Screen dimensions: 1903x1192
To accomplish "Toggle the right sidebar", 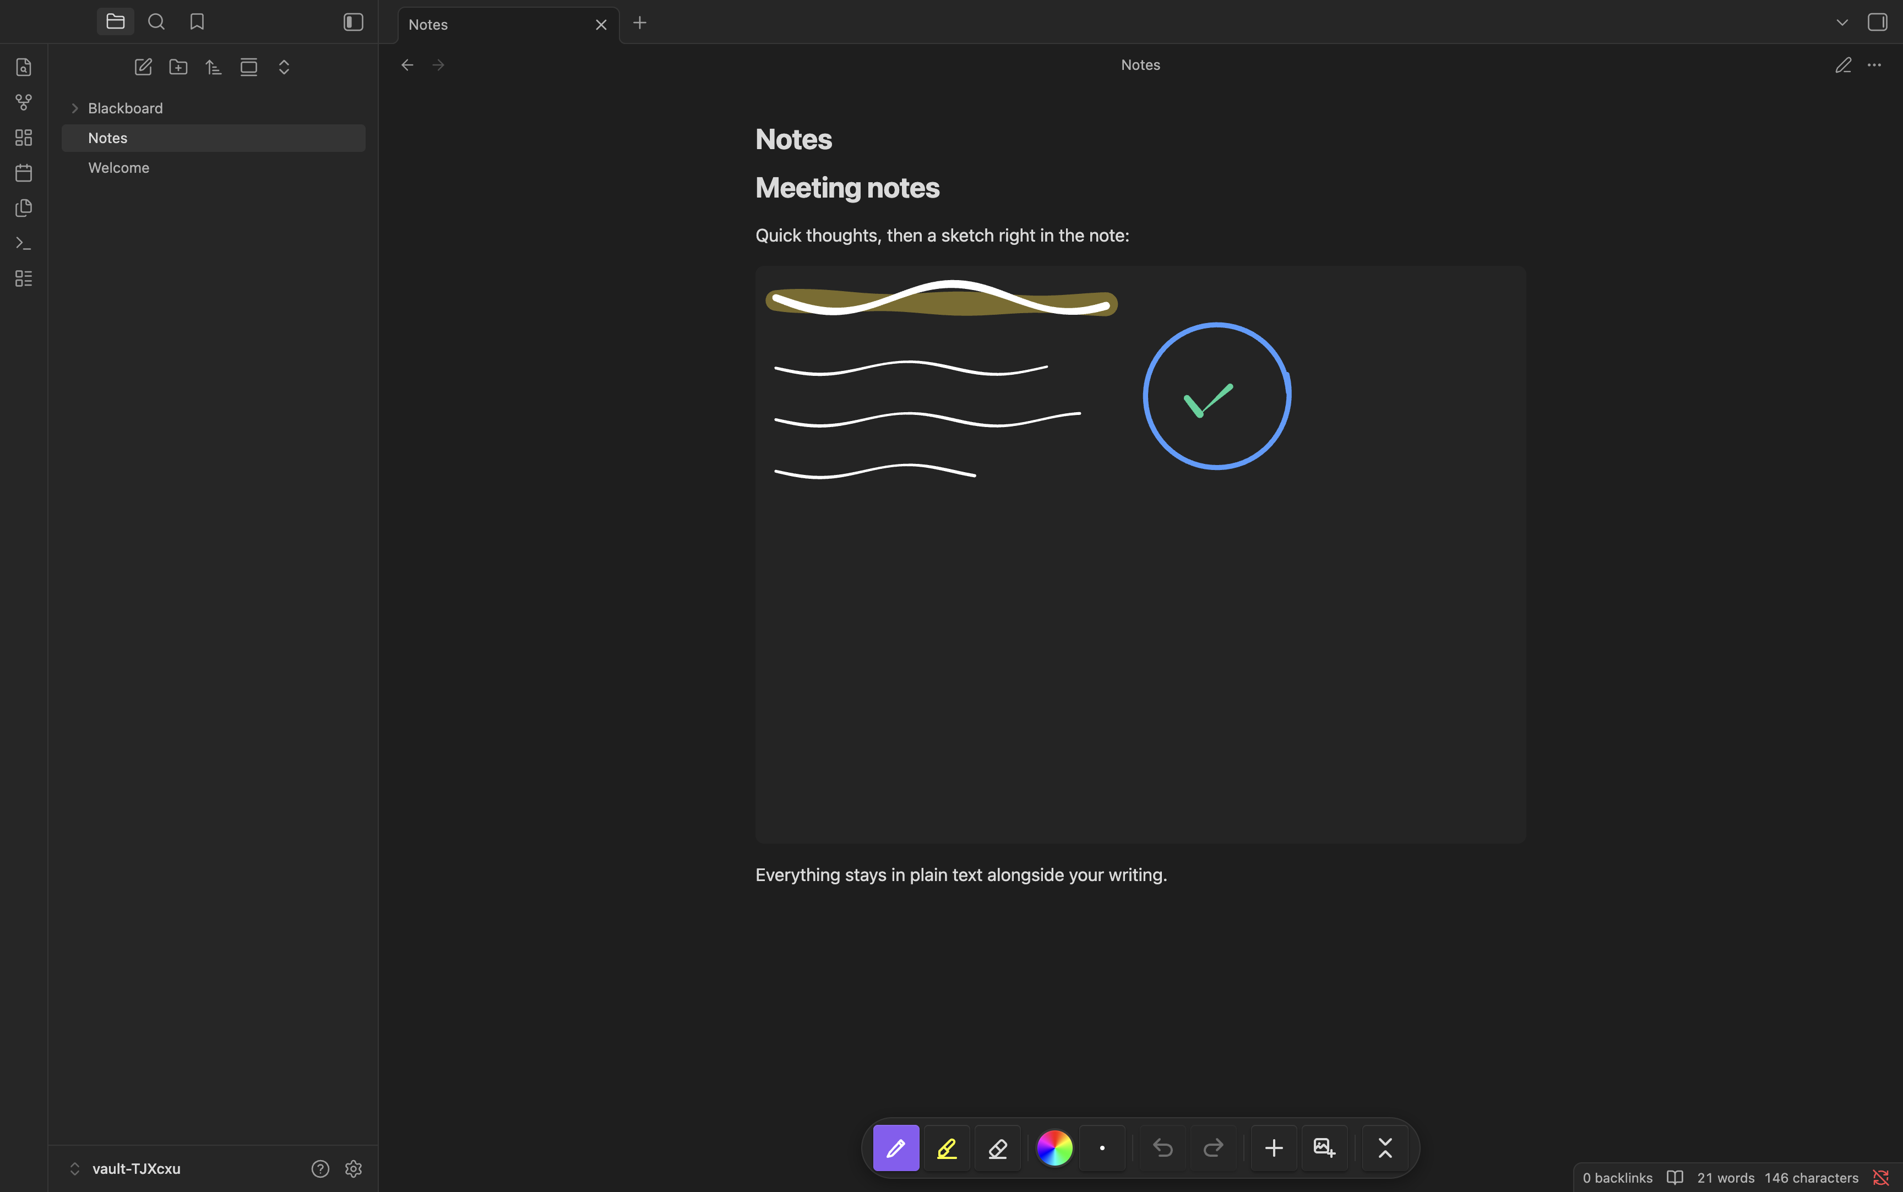I will [x=1878, y=22].
